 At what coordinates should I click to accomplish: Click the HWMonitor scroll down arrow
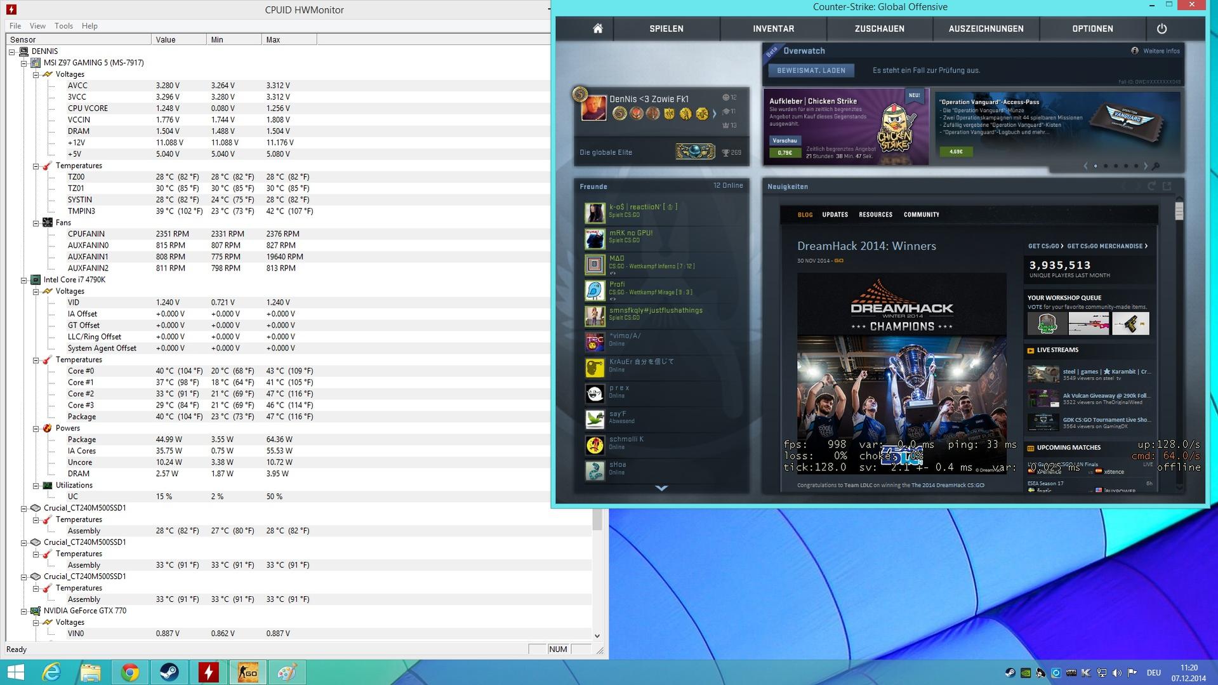597,635
